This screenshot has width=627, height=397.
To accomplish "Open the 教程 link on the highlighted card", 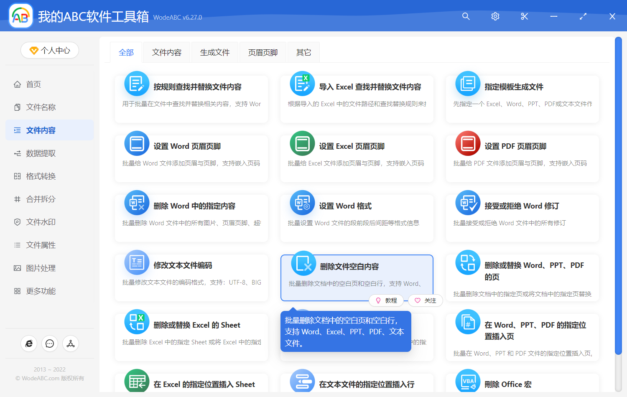I will (387, 300).
